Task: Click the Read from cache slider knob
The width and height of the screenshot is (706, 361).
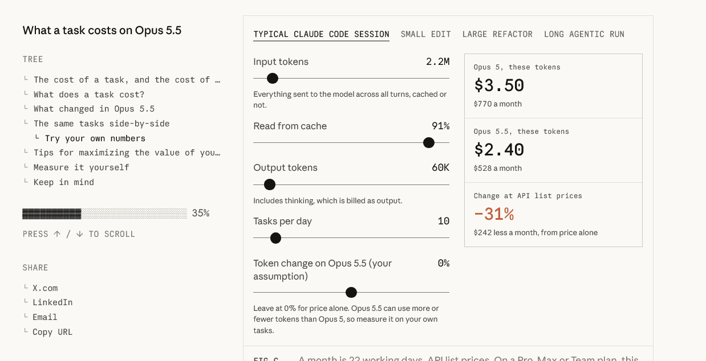Action: [x=429, y=143]
